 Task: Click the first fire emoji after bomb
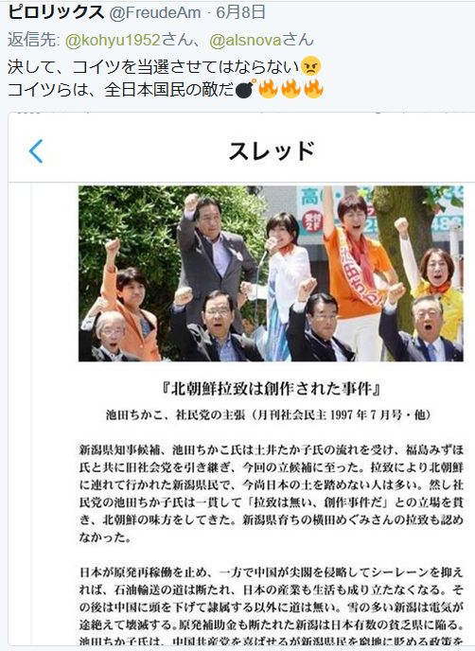point(268,88)
